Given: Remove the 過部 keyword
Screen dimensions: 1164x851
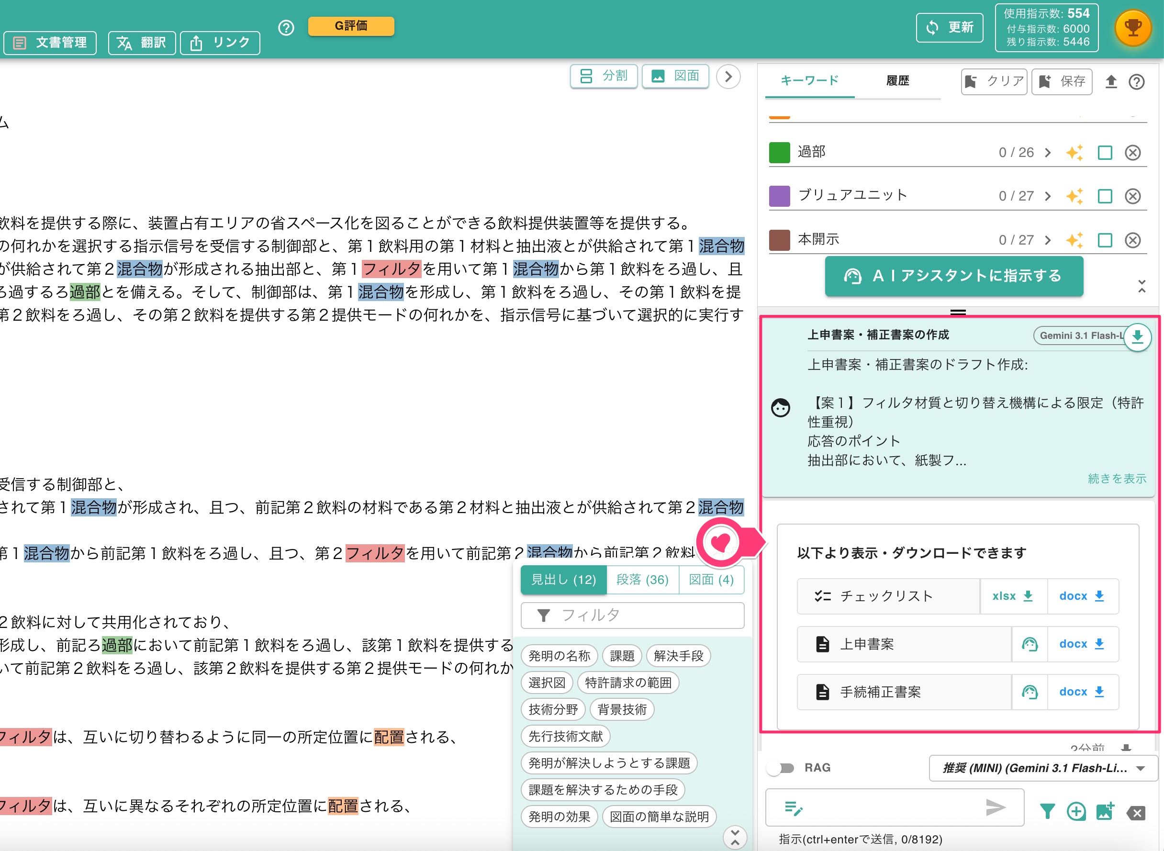Looking at the screenshot, I should pos(1132,153).
